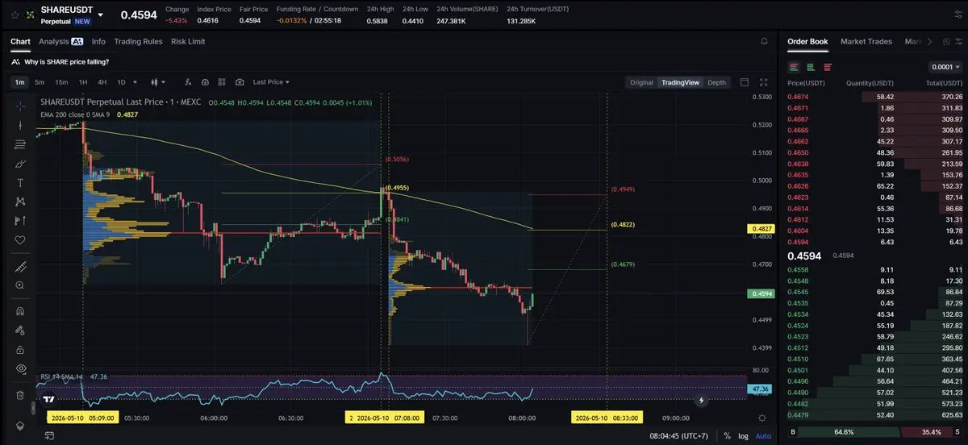This screenshot has height=445, width=968.
Task: Take a chart snapshot with camera
Action: (x=240, y=82)
